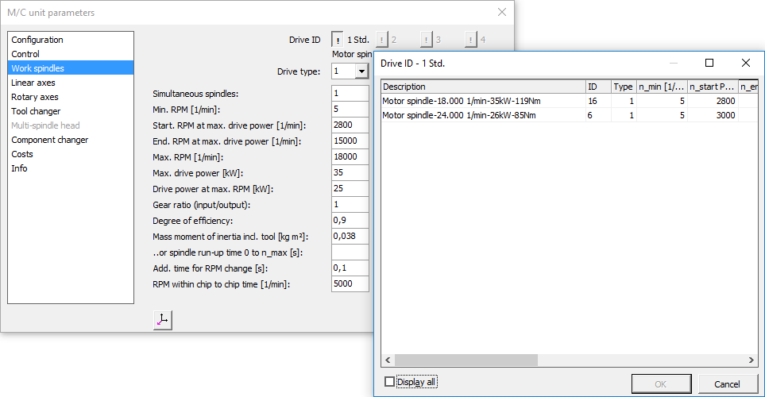Screen dimensions: 765x397
Task: Select Rotary axes in the list
Action: pos(35,97)
